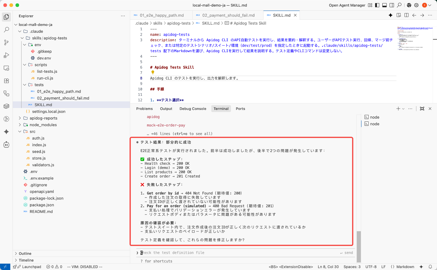Open run-cli.js in explorer
The height and width of the screenshot is (270, 437).
pyautogui.click(x=45, y=78)
